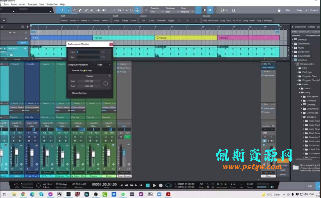
Task: Click the Undo button
Action: tap(95, 20)
